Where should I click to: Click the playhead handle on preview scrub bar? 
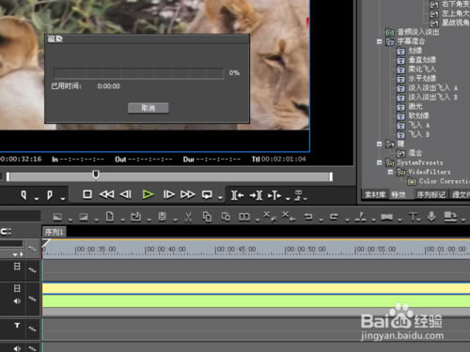tap(96, 175)
